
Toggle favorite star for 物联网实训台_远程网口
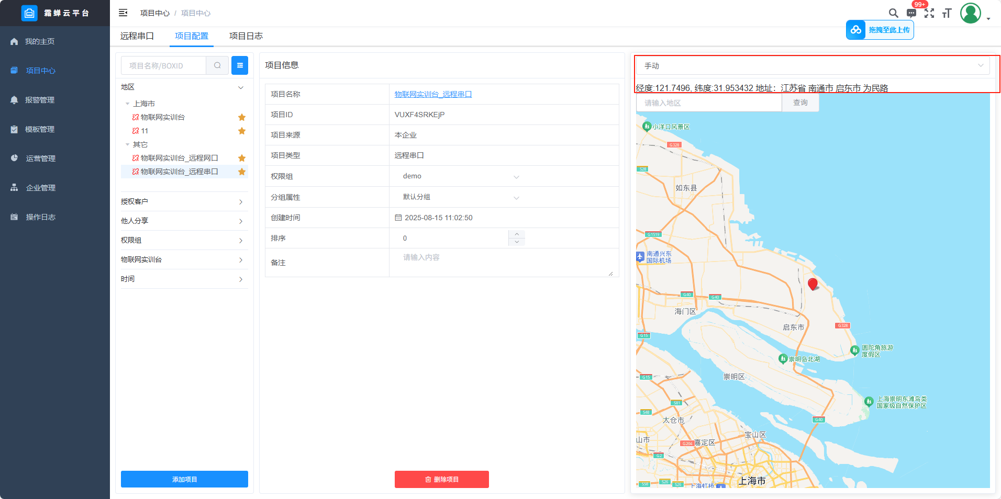[242, 158]
